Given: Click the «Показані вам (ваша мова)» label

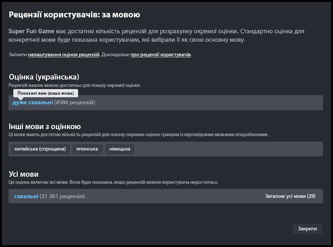Looking at the screenshot, I should click(46, 93).
